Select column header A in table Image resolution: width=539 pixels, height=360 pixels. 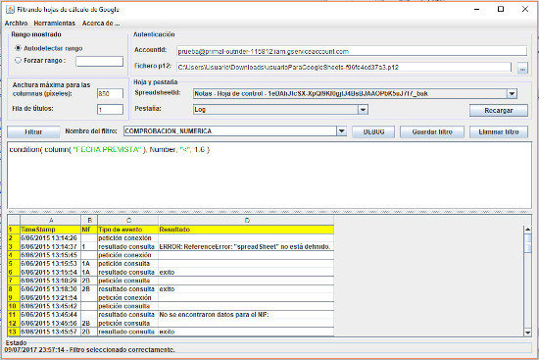[51, 221]
